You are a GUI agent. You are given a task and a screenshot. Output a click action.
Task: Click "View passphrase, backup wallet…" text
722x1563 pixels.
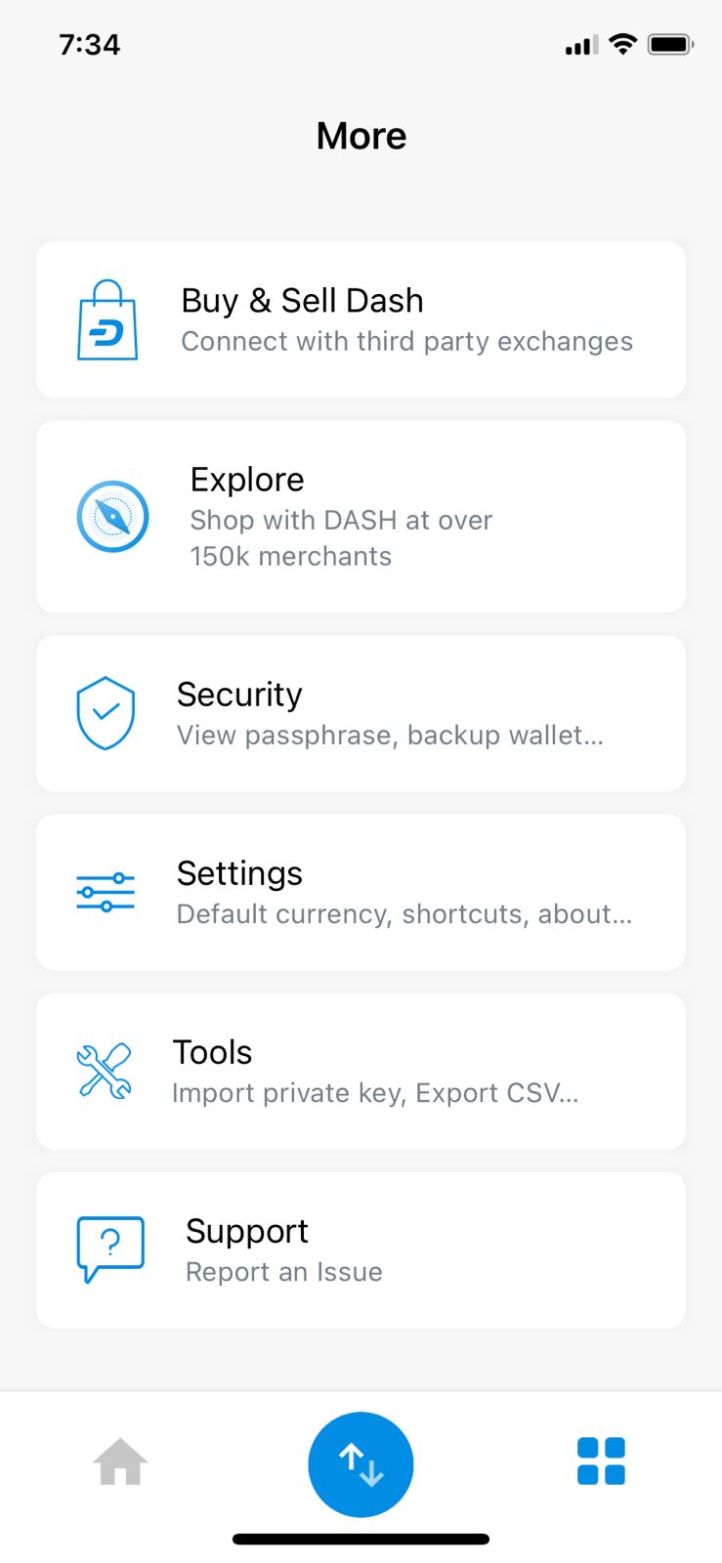tap(390, 736)
